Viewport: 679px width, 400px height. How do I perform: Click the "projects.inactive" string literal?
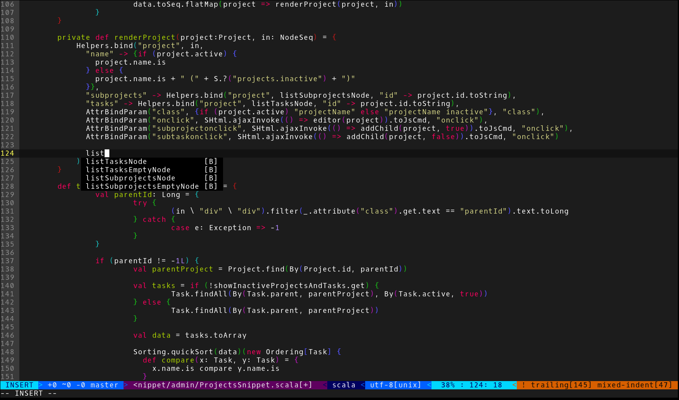click(277, 79)
